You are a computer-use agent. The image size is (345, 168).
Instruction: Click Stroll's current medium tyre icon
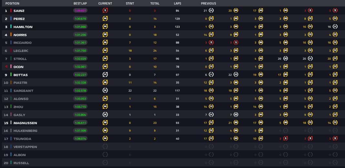coord(105,58)
